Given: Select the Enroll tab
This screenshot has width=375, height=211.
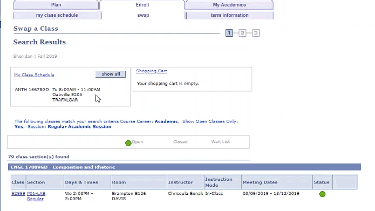Looking at the screenshot, I should [142, 5].
